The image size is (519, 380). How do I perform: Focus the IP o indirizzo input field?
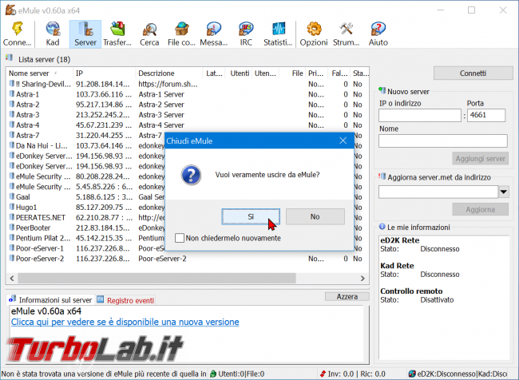click(x=420, y=115)
